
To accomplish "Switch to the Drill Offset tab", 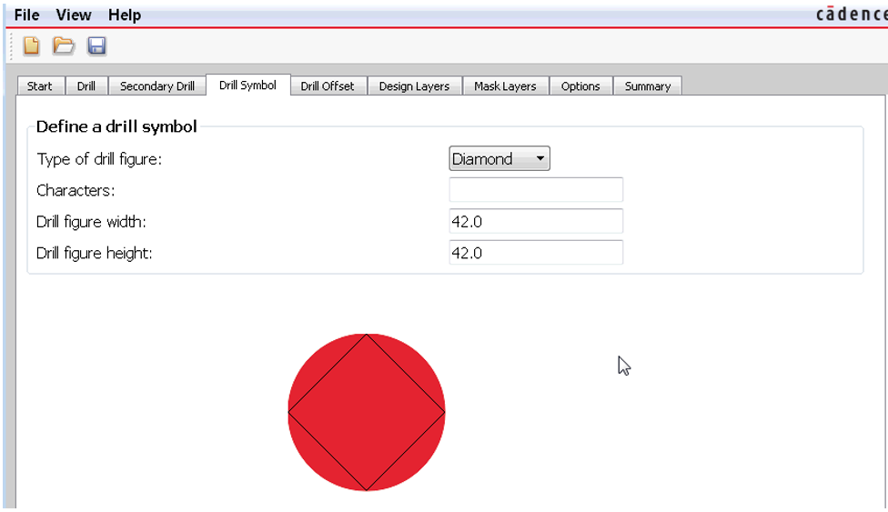I will click(x=328, y=86).
